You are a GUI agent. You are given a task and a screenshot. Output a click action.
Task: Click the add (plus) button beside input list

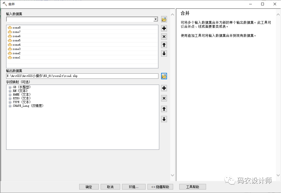164,28
